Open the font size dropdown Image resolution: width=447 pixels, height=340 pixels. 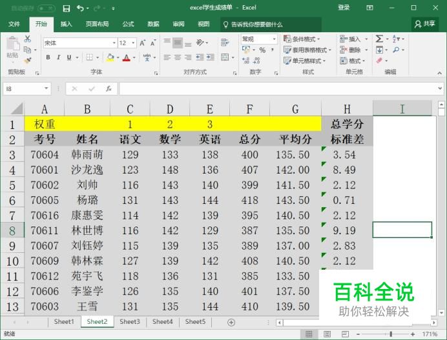(x=133, y=43)
